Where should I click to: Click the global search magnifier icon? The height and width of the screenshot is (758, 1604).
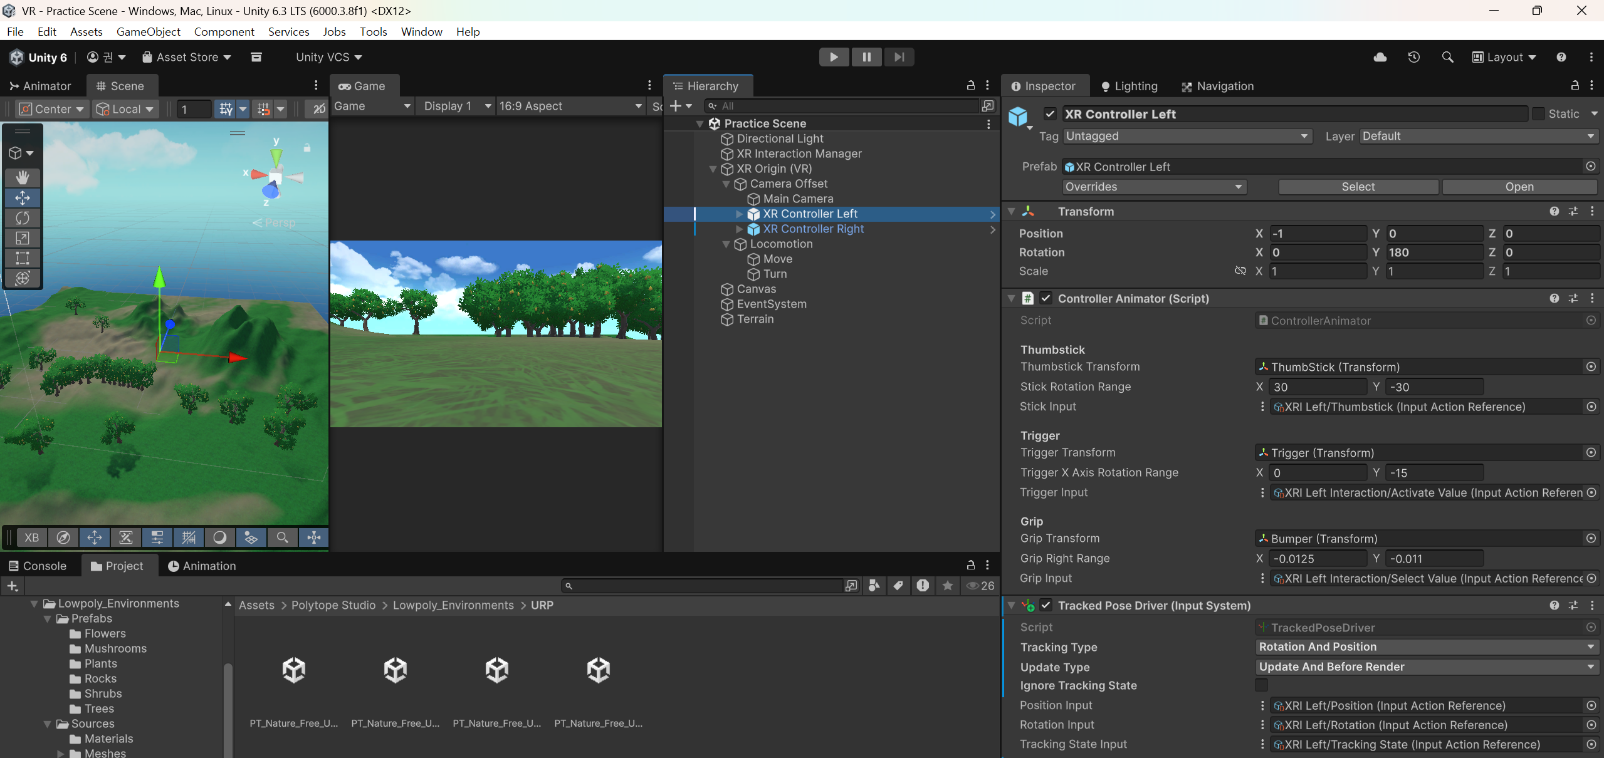click(1447, 57)
